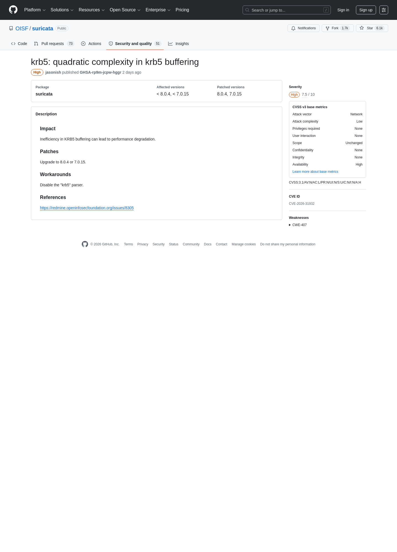Viewport: 397px width, 552px height.
Task: Star the suricata repository
Action: pyautogui.click(x=372, y=28)
